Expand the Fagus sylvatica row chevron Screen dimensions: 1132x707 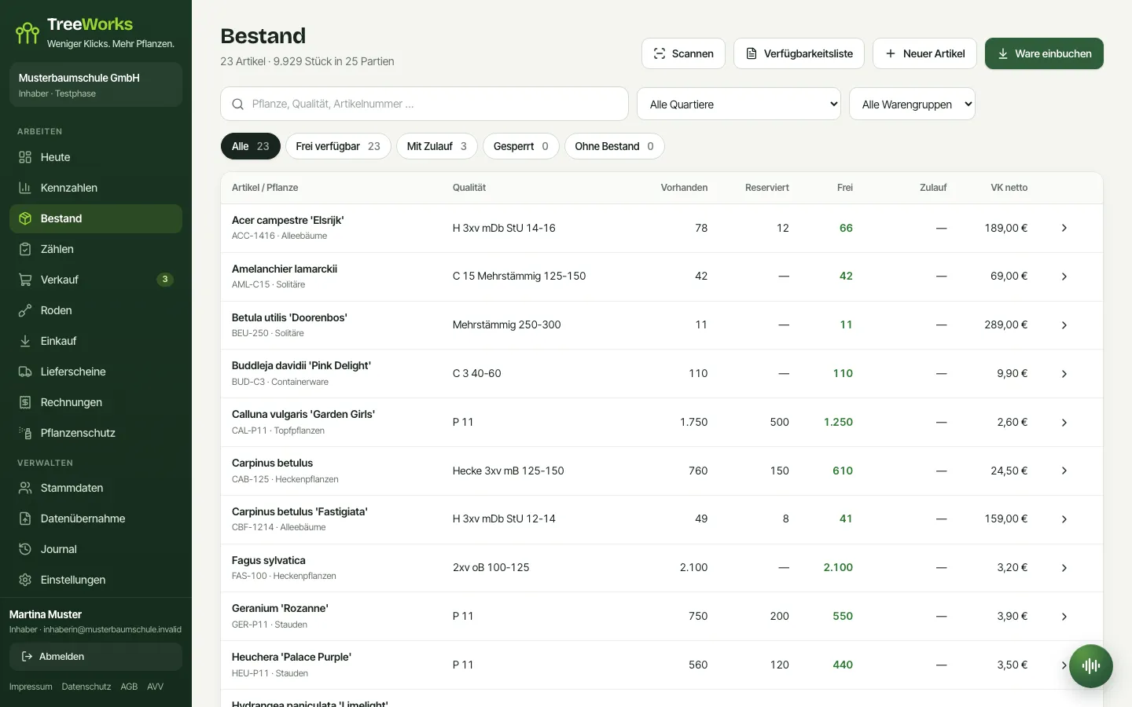click(1064, 568)
